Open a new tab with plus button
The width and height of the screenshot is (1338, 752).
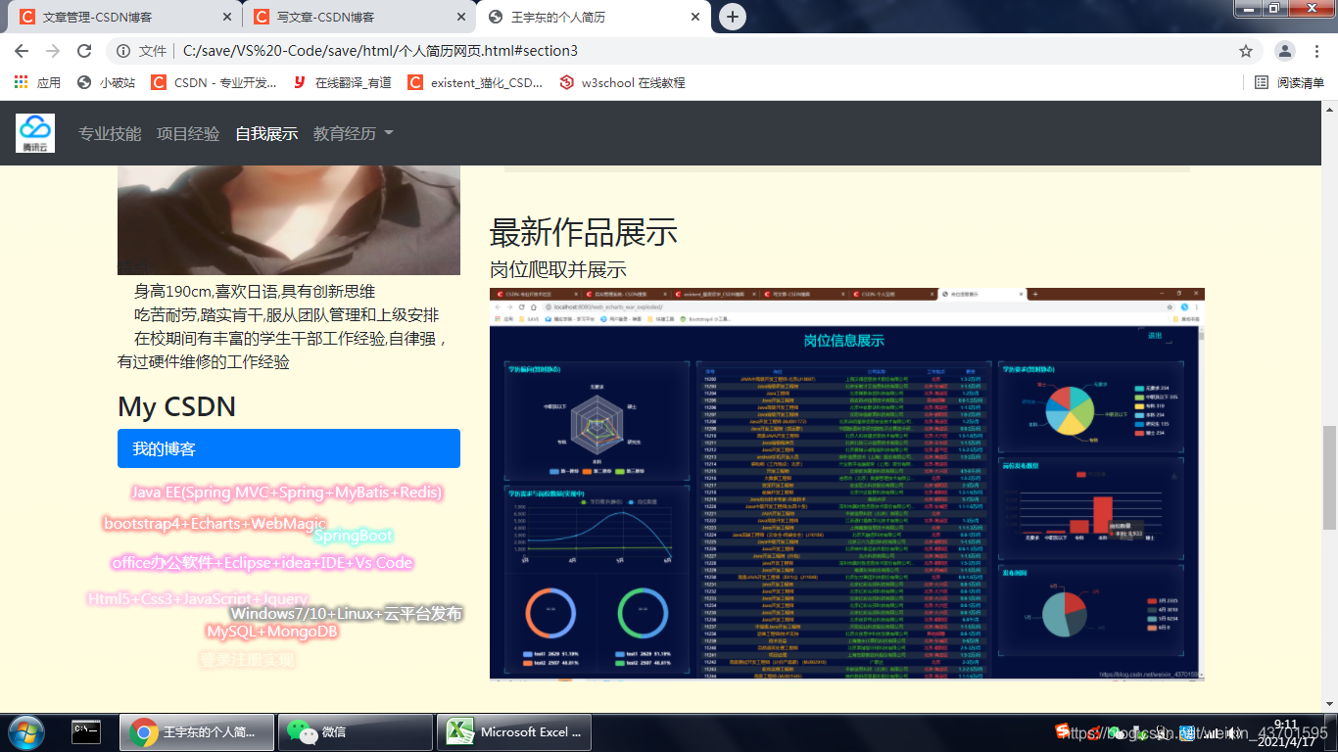732,17
